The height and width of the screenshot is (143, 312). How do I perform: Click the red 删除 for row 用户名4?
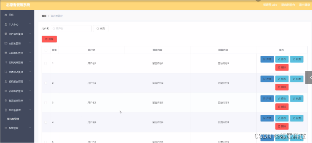[x=282, y=126]
